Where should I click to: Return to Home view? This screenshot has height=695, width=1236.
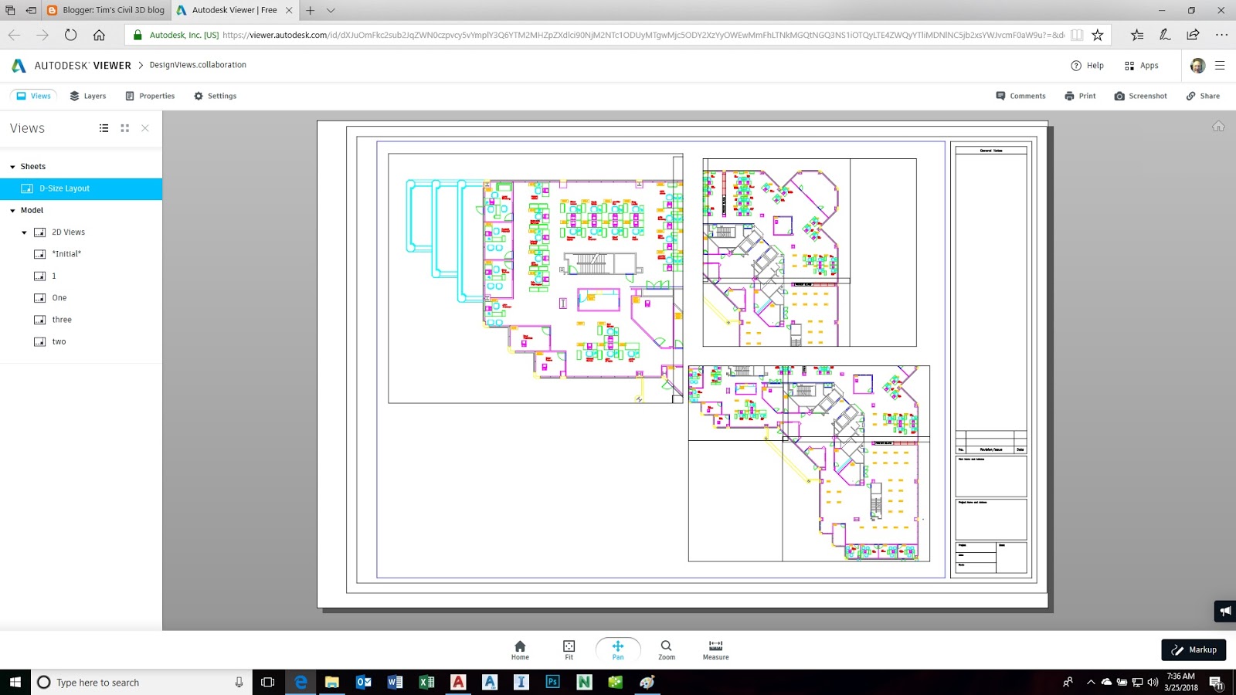click(519, 649)
